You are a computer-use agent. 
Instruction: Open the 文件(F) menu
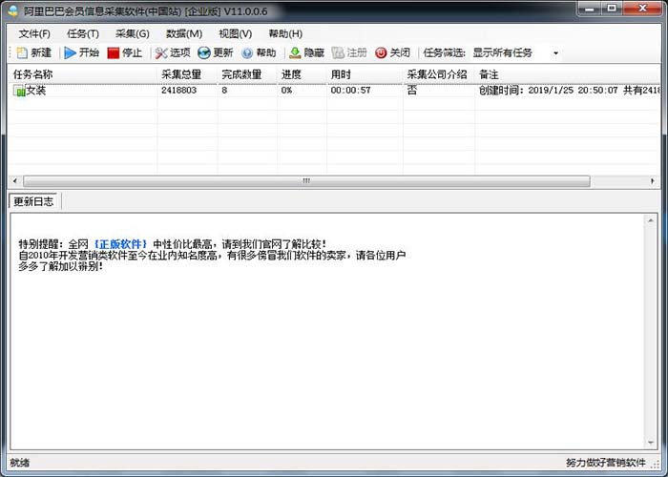(34, 33)
